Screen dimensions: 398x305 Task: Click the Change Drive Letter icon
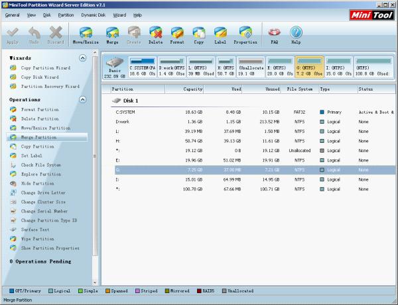13,193
